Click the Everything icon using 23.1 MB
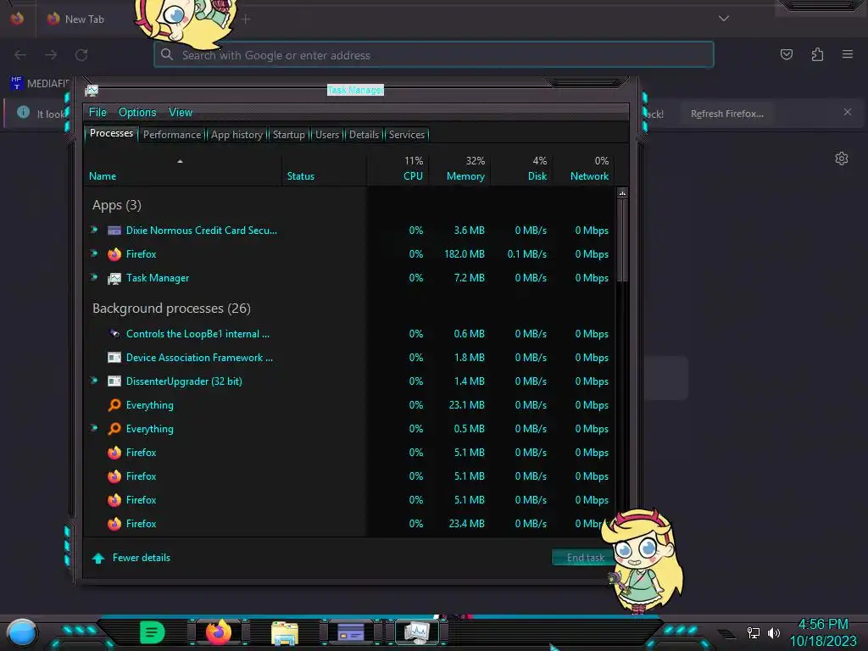Screen dimensions: 868x651 pos(114,404)
